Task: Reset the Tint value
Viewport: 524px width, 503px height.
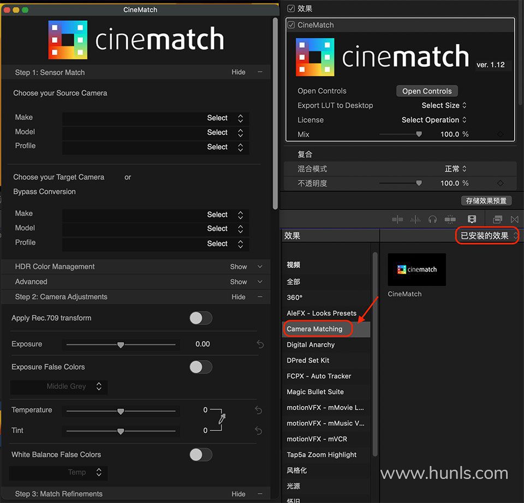Action: 258,430
